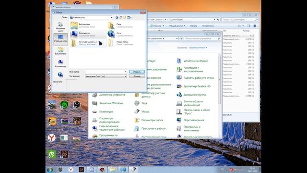Click Печать in the Explorer toolbar
307x173 pixels.
click(x=193, y=26)
